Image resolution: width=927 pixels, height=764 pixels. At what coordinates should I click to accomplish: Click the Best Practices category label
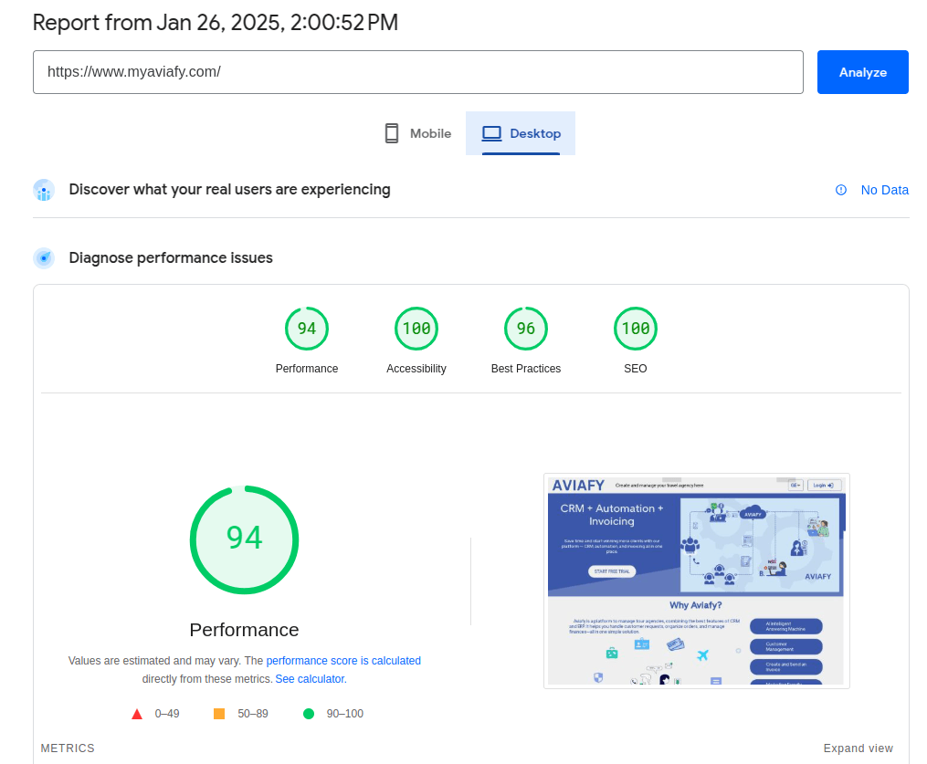(526, 369)
